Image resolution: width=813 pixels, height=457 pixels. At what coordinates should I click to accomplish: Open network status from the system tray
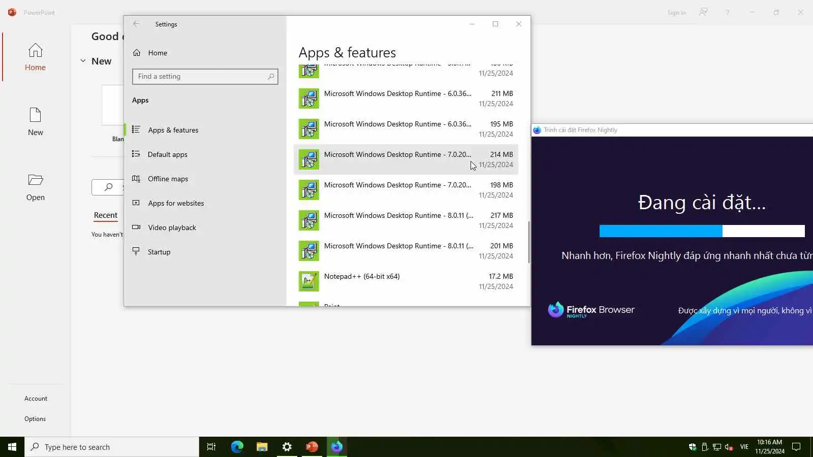[717, 447]
